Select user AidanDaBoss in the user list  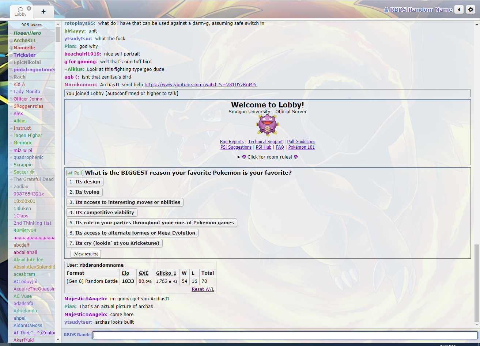click(x=31, y=326)
